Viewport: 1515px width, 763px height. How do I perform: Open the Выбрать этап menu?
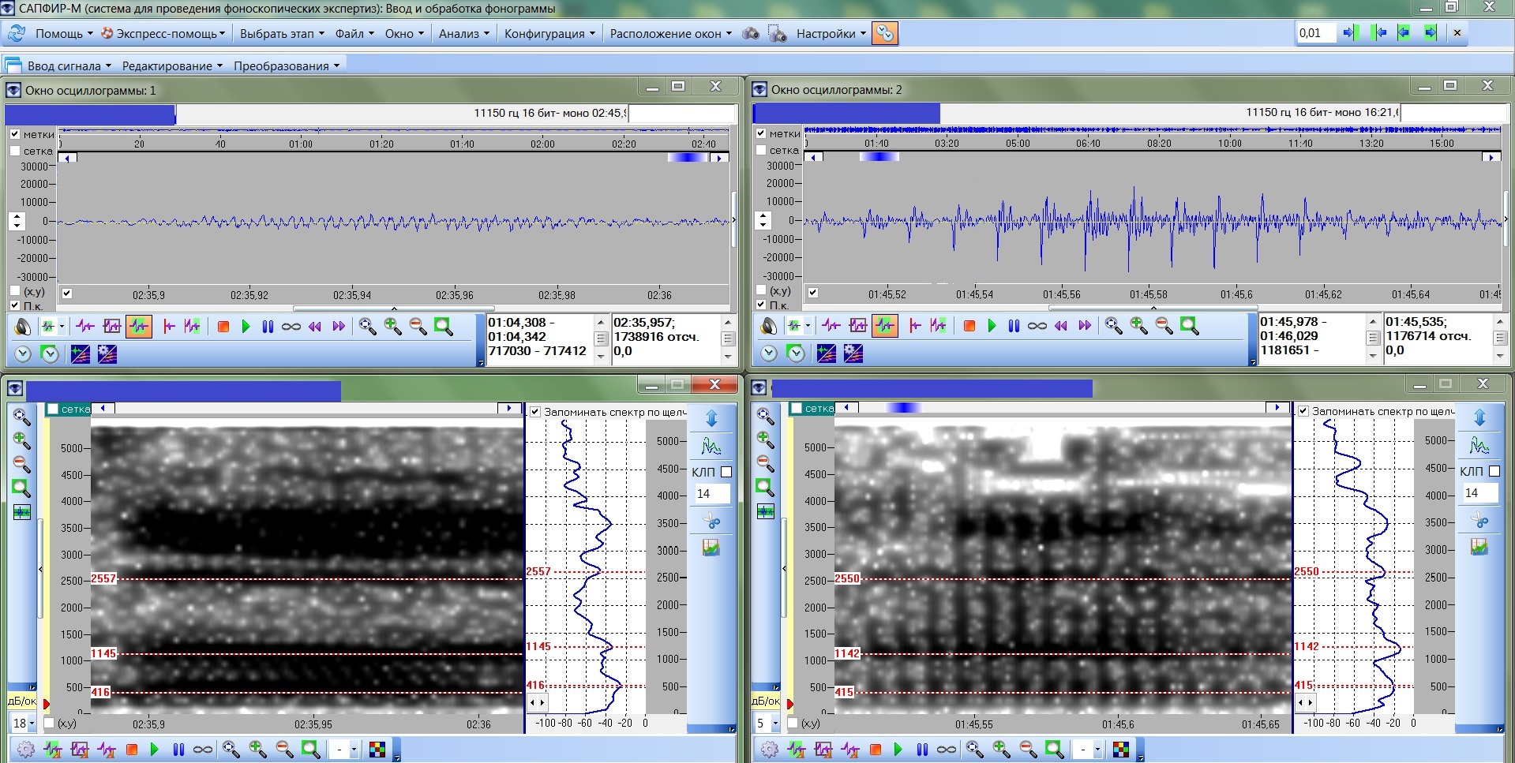pyautogui.click(x=282, y=34)
